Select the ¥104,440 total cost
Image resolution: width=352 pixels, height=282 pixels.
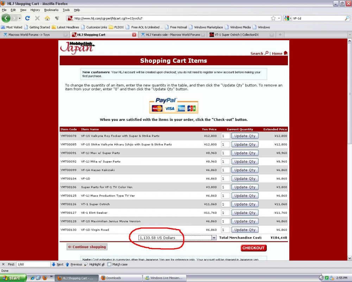[x=279, y=238]
